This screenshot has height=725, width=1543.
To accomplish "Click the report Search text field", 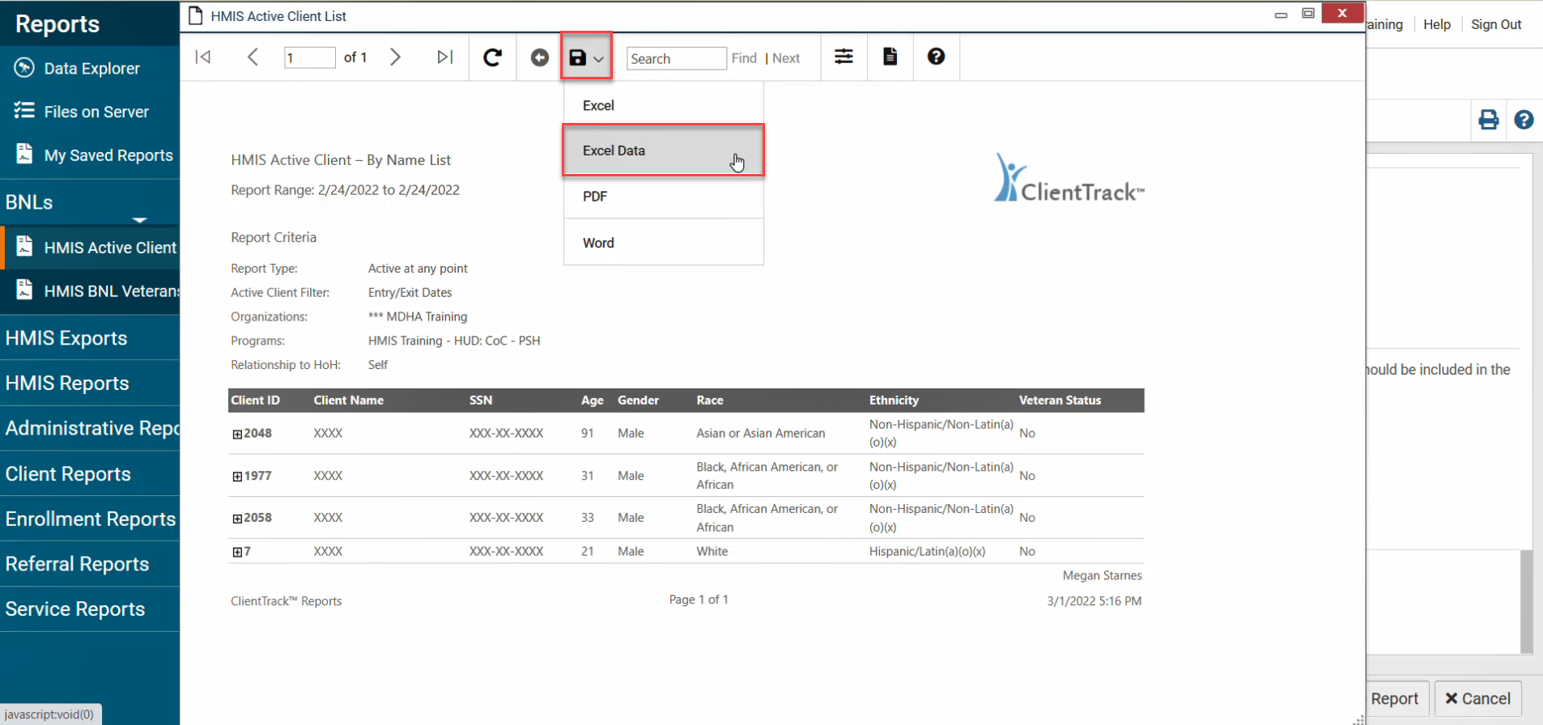I will [676, 58].
